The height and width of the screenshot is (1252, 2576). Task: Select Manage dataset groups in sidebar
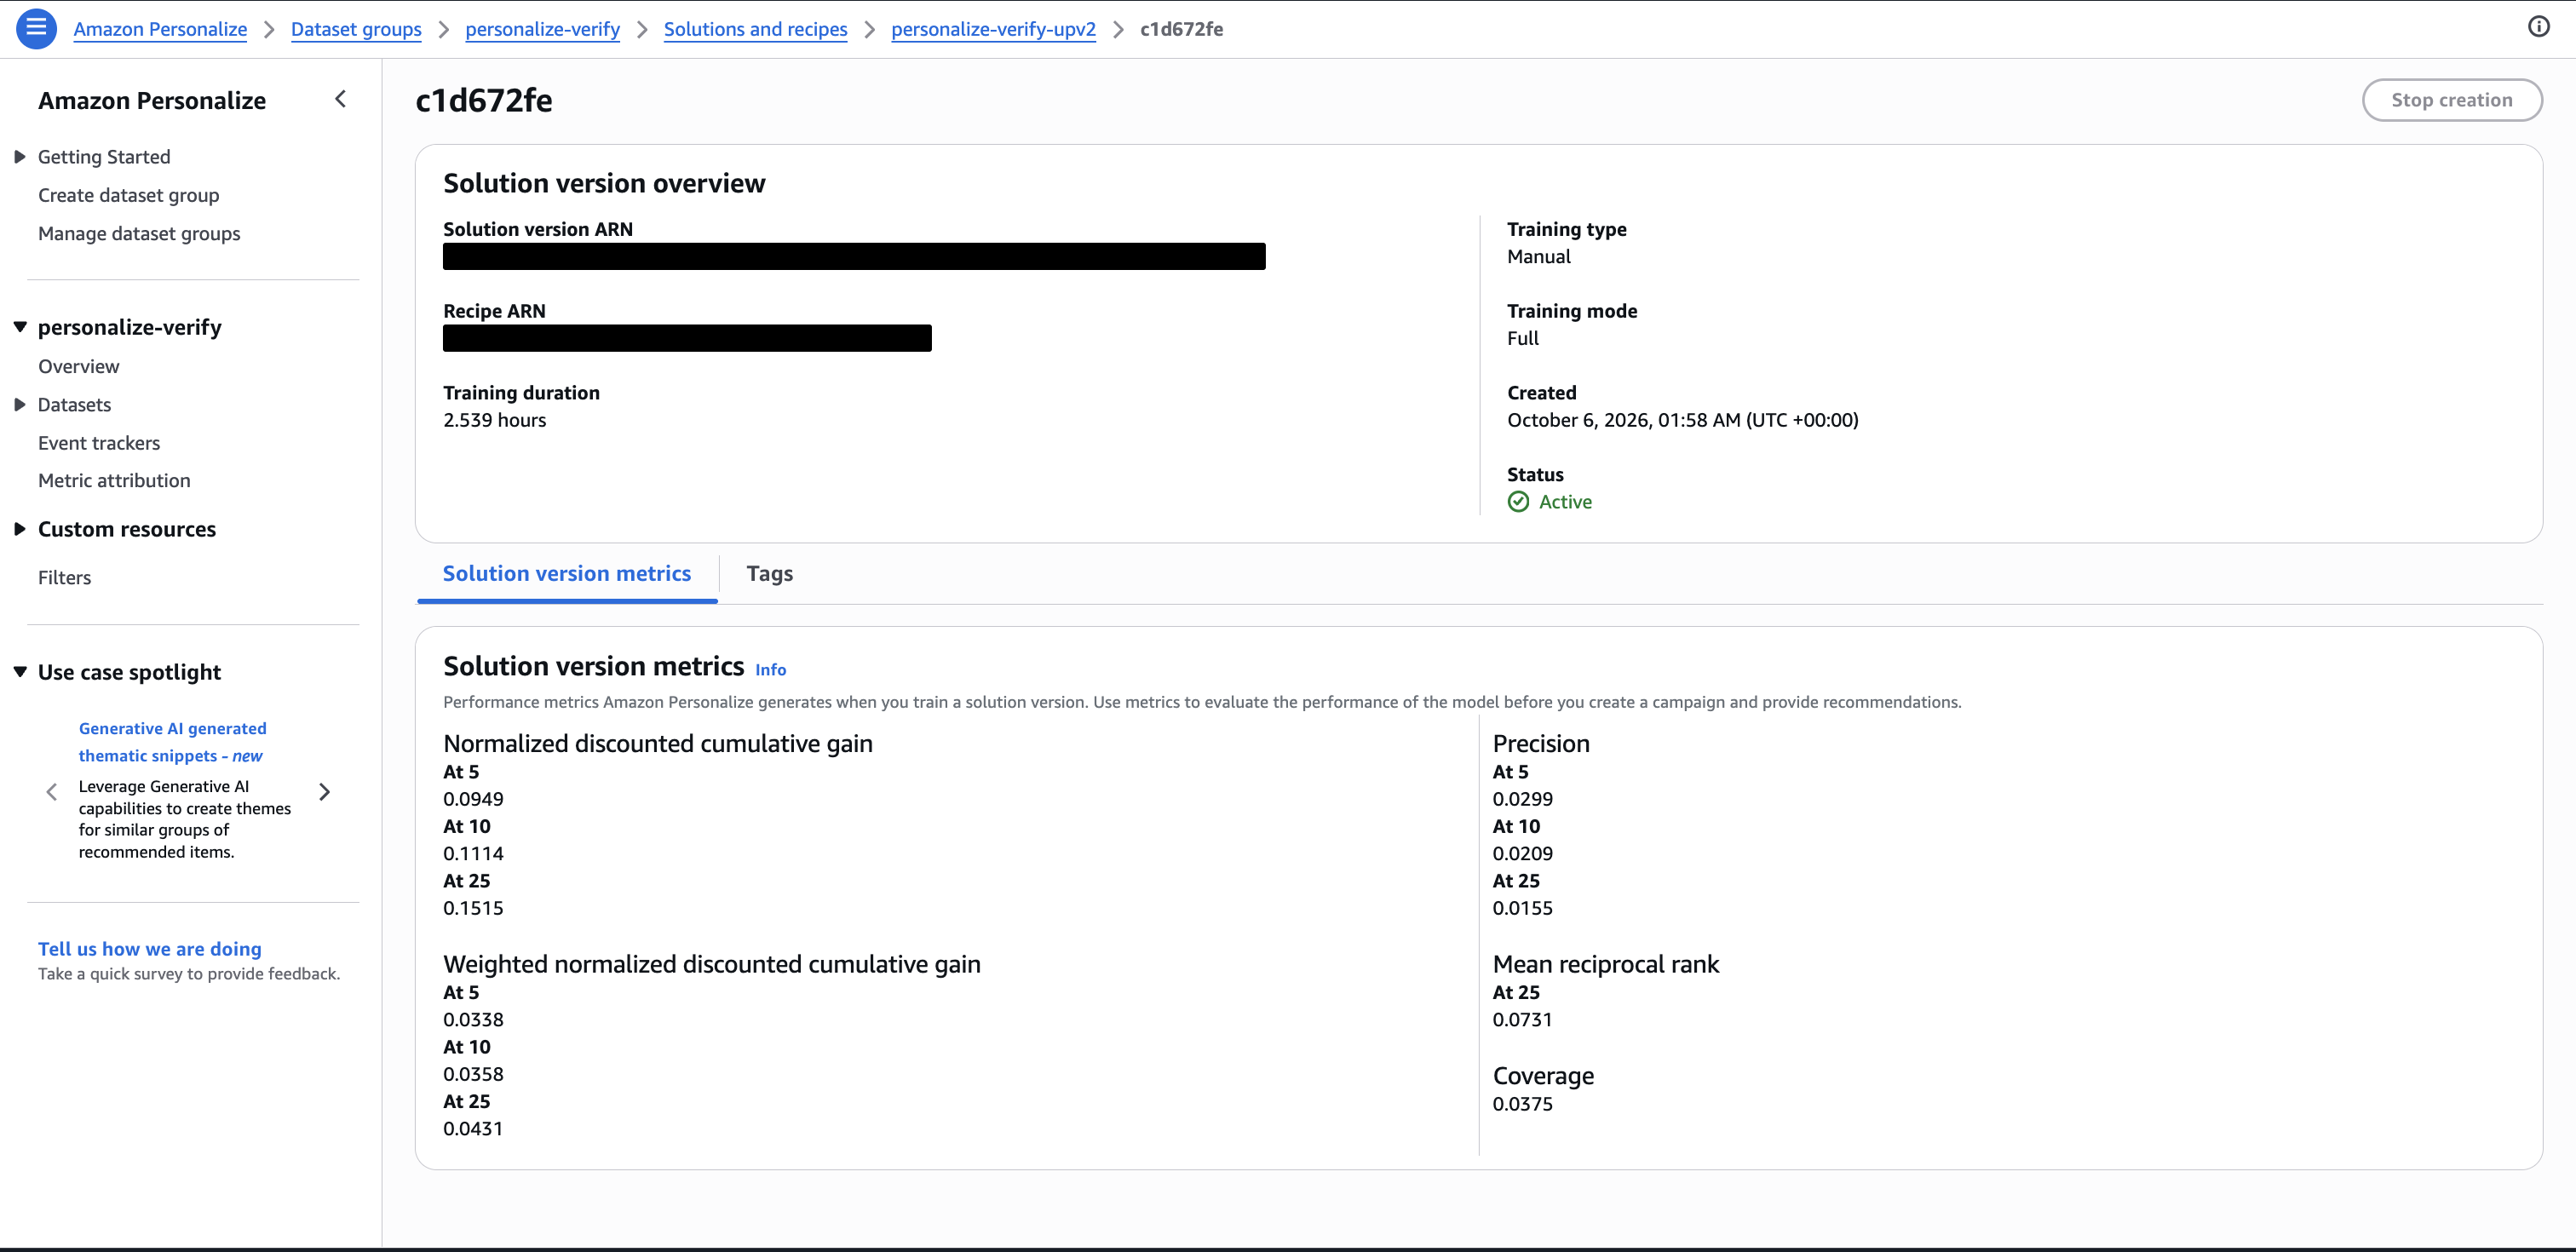[x=139, y=233]
